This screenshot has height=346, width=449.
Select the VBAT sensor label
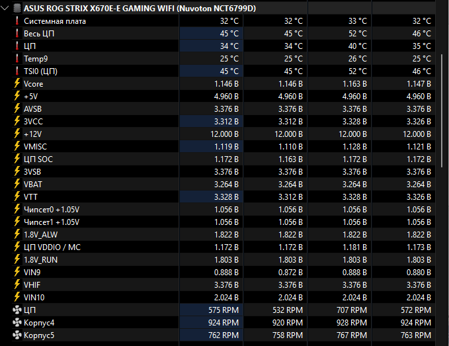point(33,185)
